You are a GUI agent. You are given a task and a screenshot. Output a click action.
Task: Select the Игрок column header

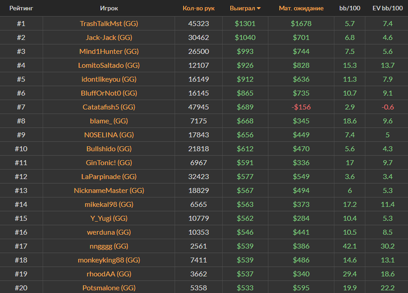point(109,8)
